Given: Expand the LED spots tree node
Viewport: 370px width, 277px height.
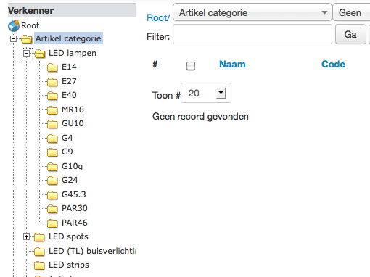Looking at the screenshot, I should pos(27,237).
